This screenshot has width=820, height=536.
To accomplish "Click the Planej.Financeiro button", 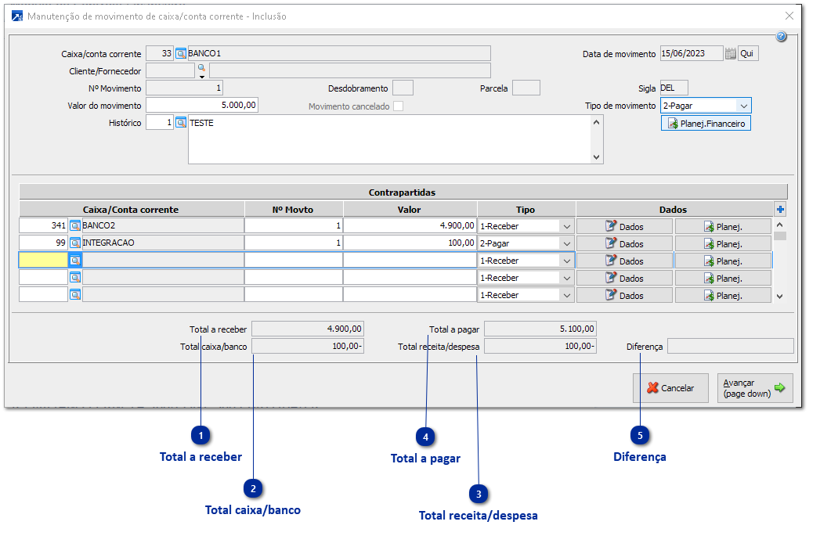I will (x=706, y=124).
